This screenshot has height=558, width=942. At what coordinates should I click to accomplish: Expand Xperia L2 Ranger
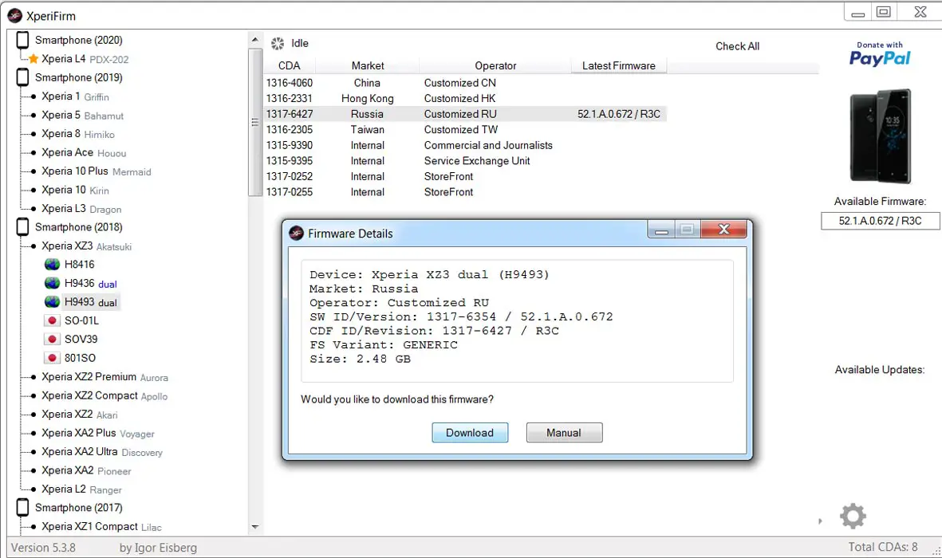[33, 489]
